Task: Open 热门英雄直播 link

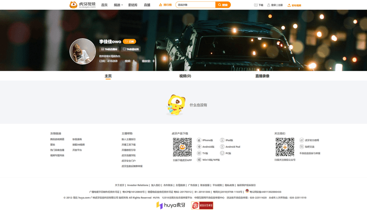Action: [57, 150]
